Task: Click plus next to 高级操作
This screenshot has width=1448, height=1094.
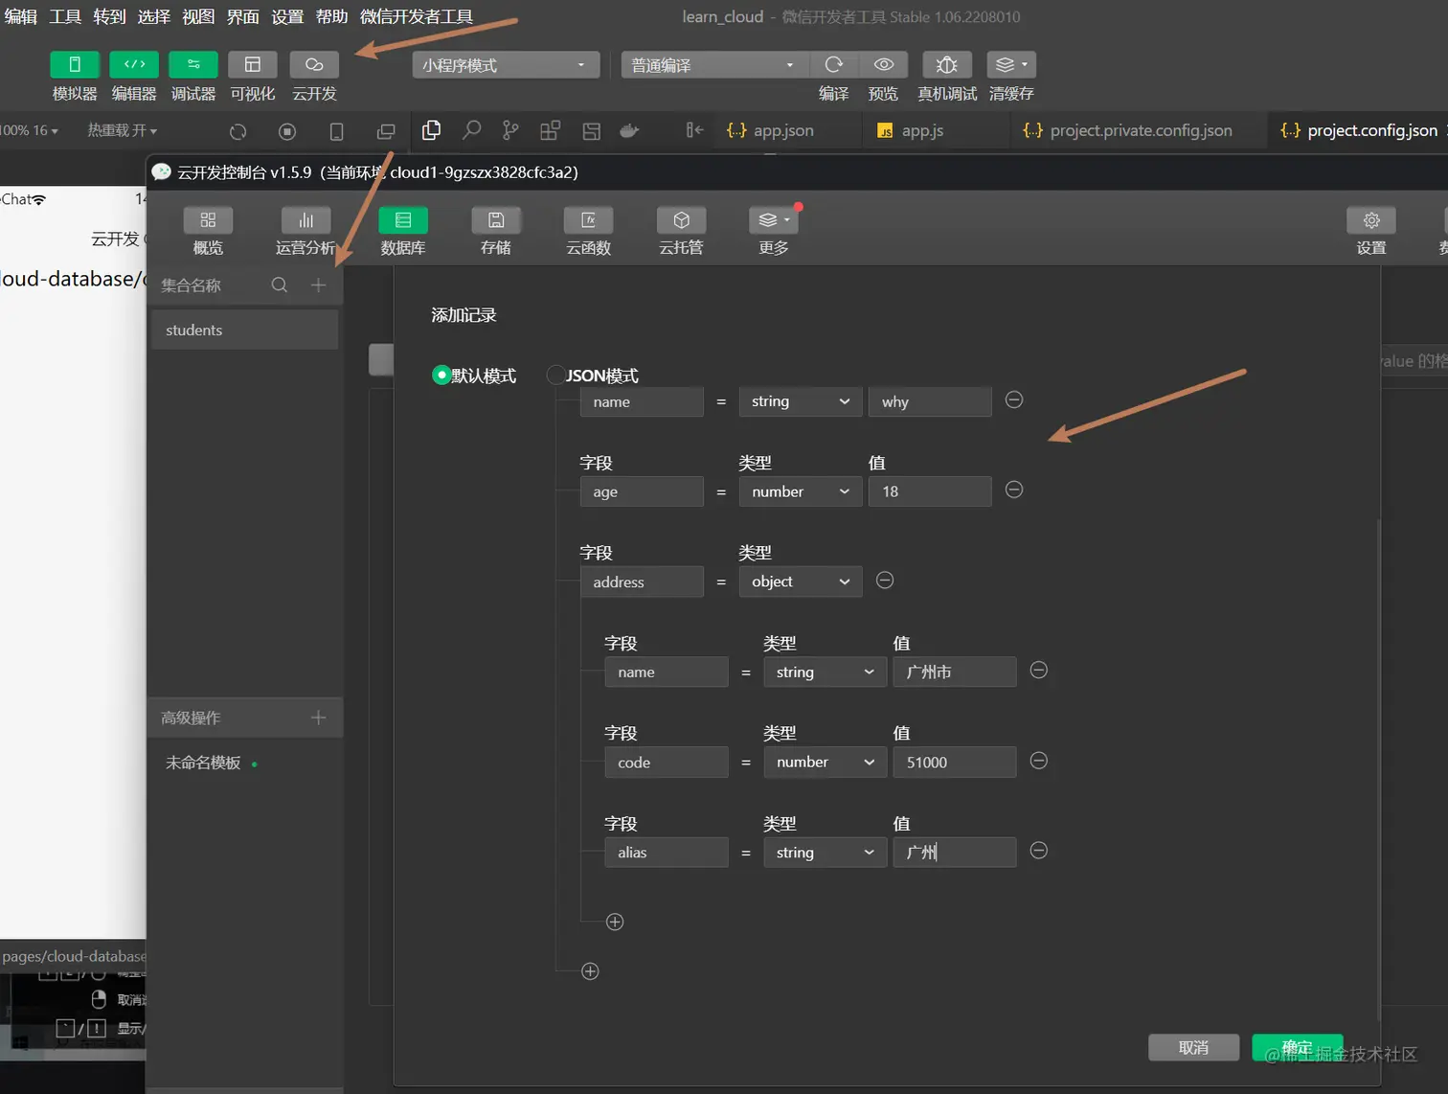Action: [x=319, y=718]
